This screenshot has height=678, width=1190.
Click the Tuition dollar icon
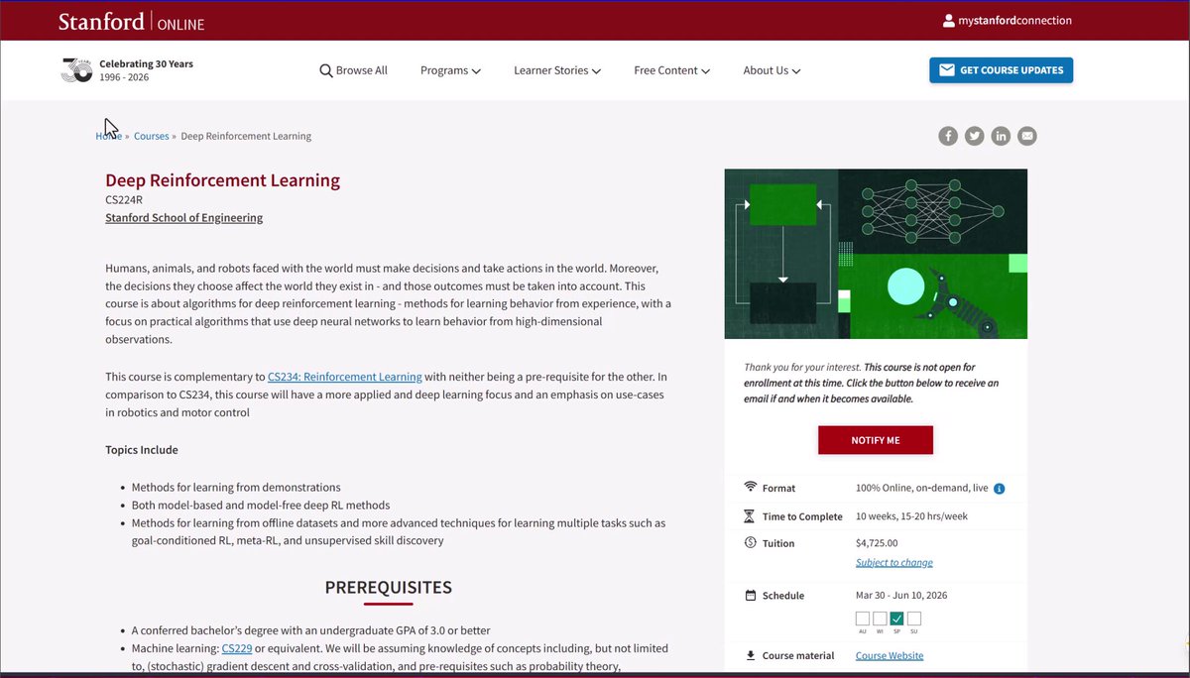coord(750,543)
